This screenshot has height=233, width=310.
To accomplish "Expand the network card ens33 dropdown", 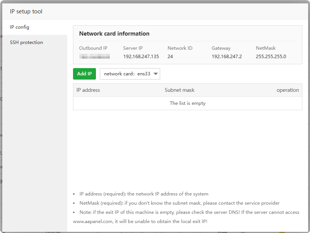I will click(130, 74).
